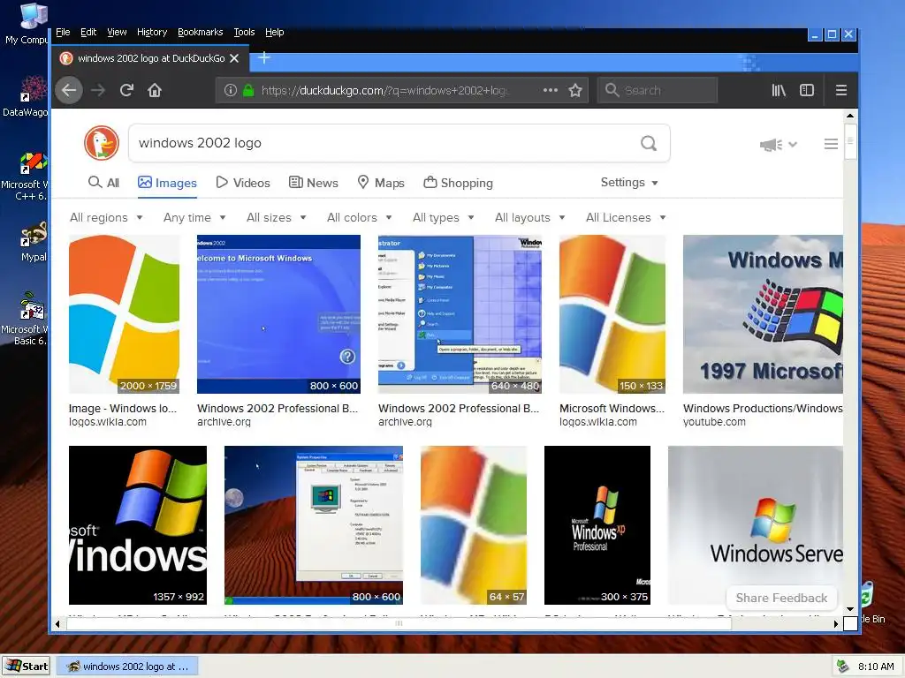Expand All regions filter

[106, 217]
